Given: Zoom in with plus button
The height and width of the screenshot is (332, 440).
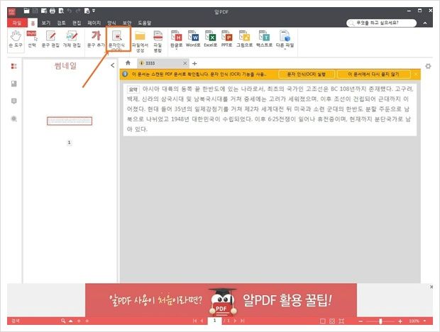Looking at the screenshot, I should coord(400,321).
